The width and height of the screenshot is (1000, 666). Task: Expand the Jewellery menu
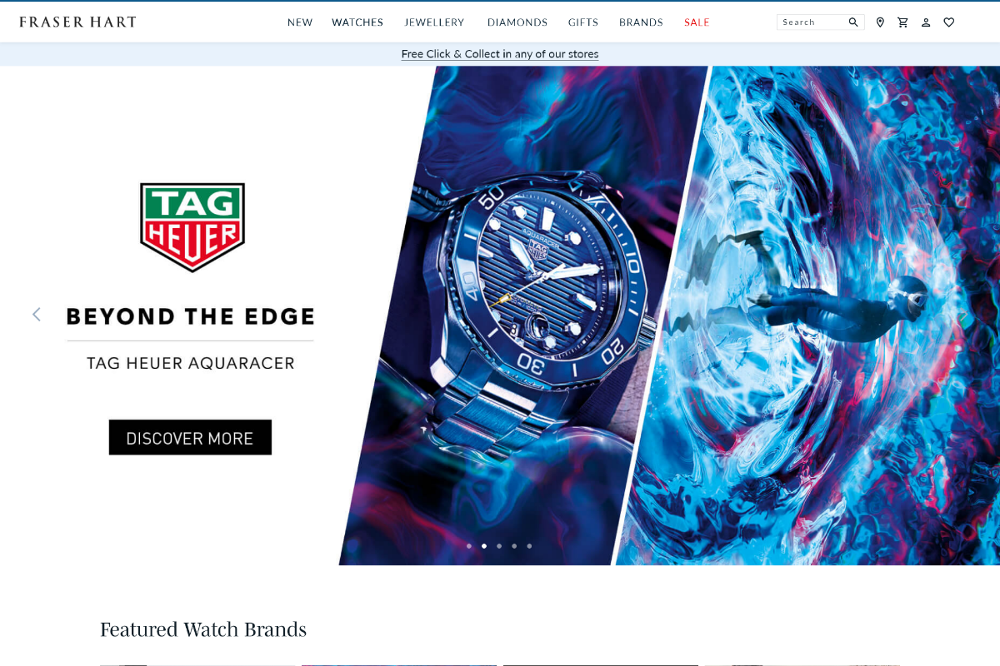pos(434,22)
